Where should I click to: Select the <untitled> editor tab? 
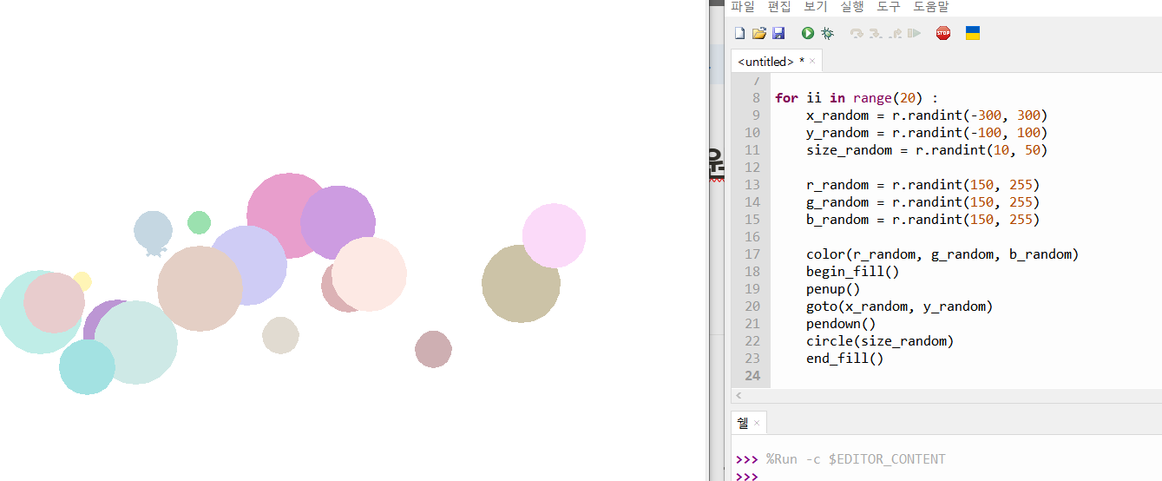tap(771, 62)
